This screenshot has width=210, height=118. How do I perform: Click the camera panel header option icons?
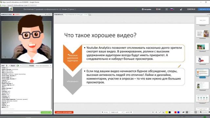point(48,14)
